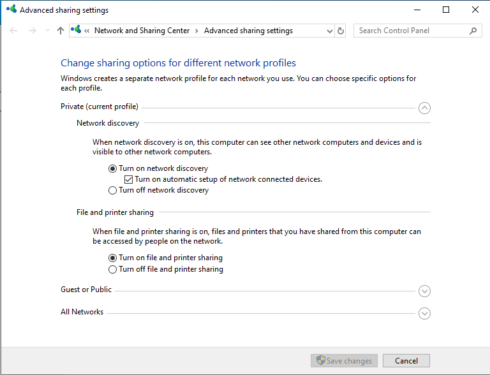Click the Network discovery subheading
The width and height of the screenshot is (490, 375).
point(108,123)
